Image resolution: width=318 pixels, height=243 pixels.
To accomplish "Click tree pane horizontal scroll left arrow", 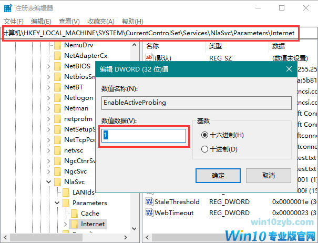I will click(5, 238).
